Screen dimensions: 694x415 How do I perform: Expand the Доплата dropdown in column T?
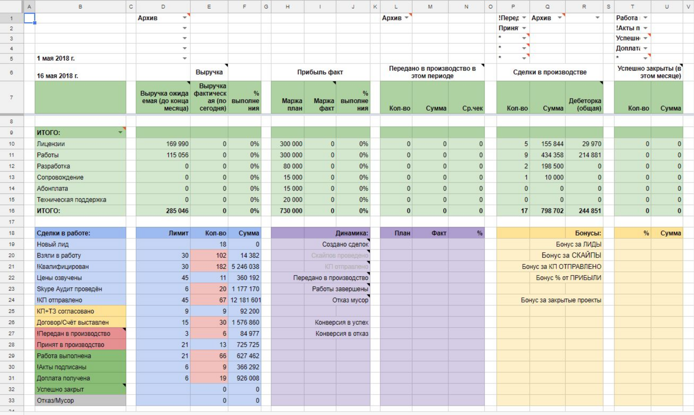645,48
